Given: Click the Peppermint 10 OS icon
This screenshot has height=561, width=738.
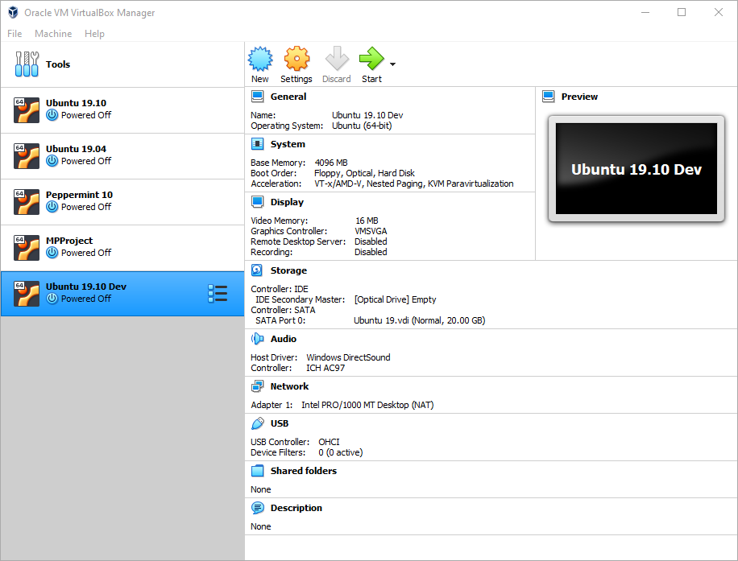Looking at the screenshot, I should coord(27,202).
